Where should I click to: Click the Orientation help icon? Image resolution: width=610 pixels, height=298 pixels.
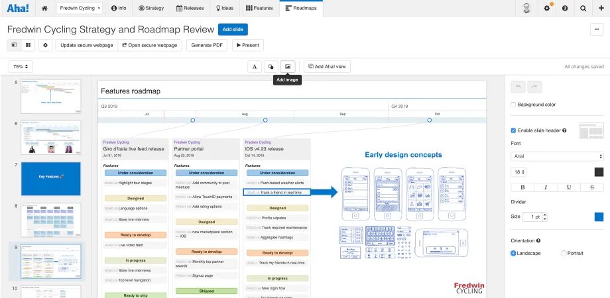coord(538,241)
